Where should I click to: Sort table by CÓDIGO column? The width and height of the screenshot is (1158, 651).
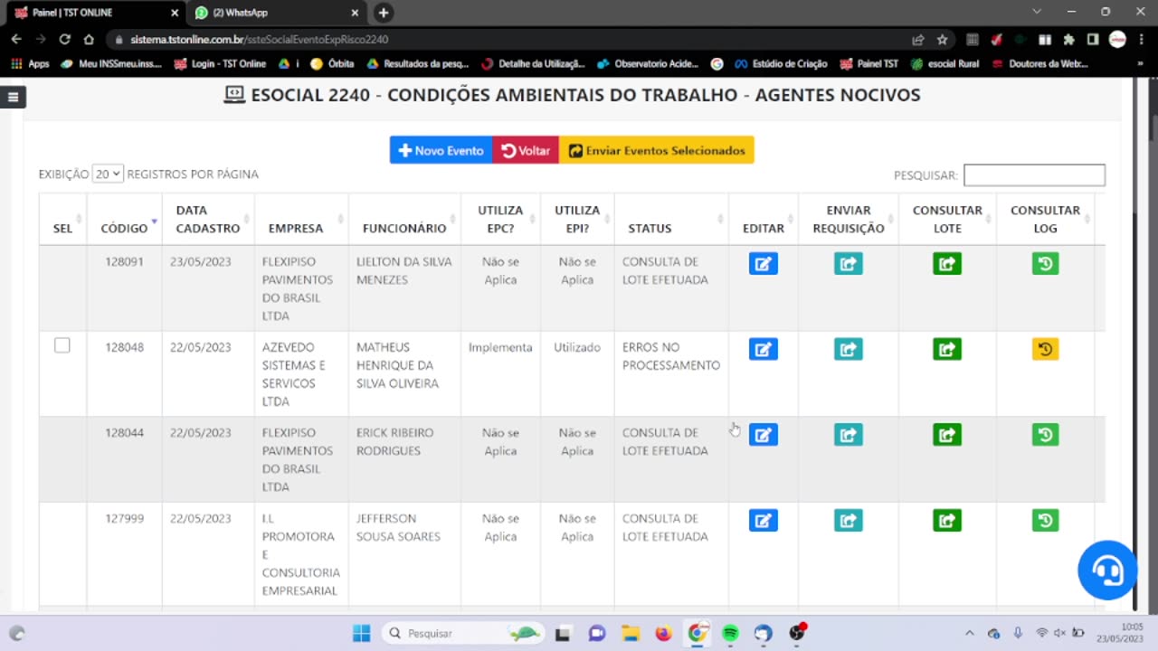124,219
